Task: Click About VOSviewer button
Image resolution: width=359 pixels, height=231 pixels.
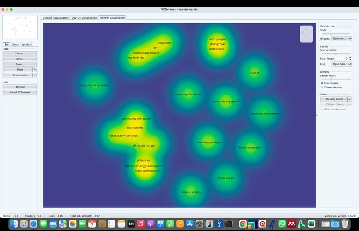Action: [x=20, y=92]
